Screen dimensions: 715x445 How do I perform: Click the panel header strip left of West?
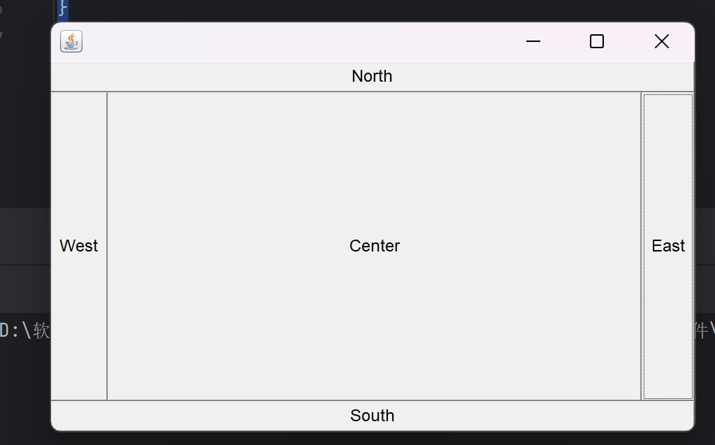click(24, 236)
